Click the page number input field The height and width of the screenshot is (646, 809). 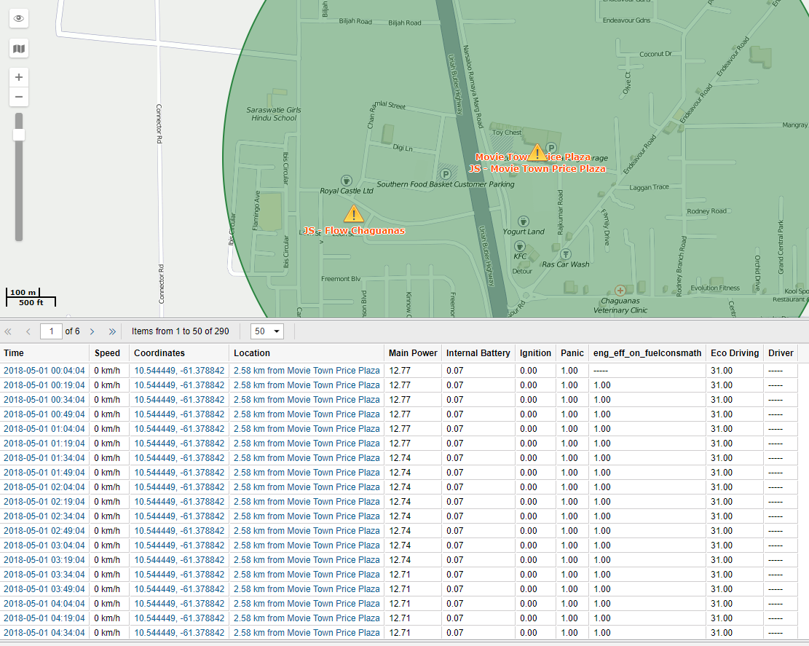(51, 331)
